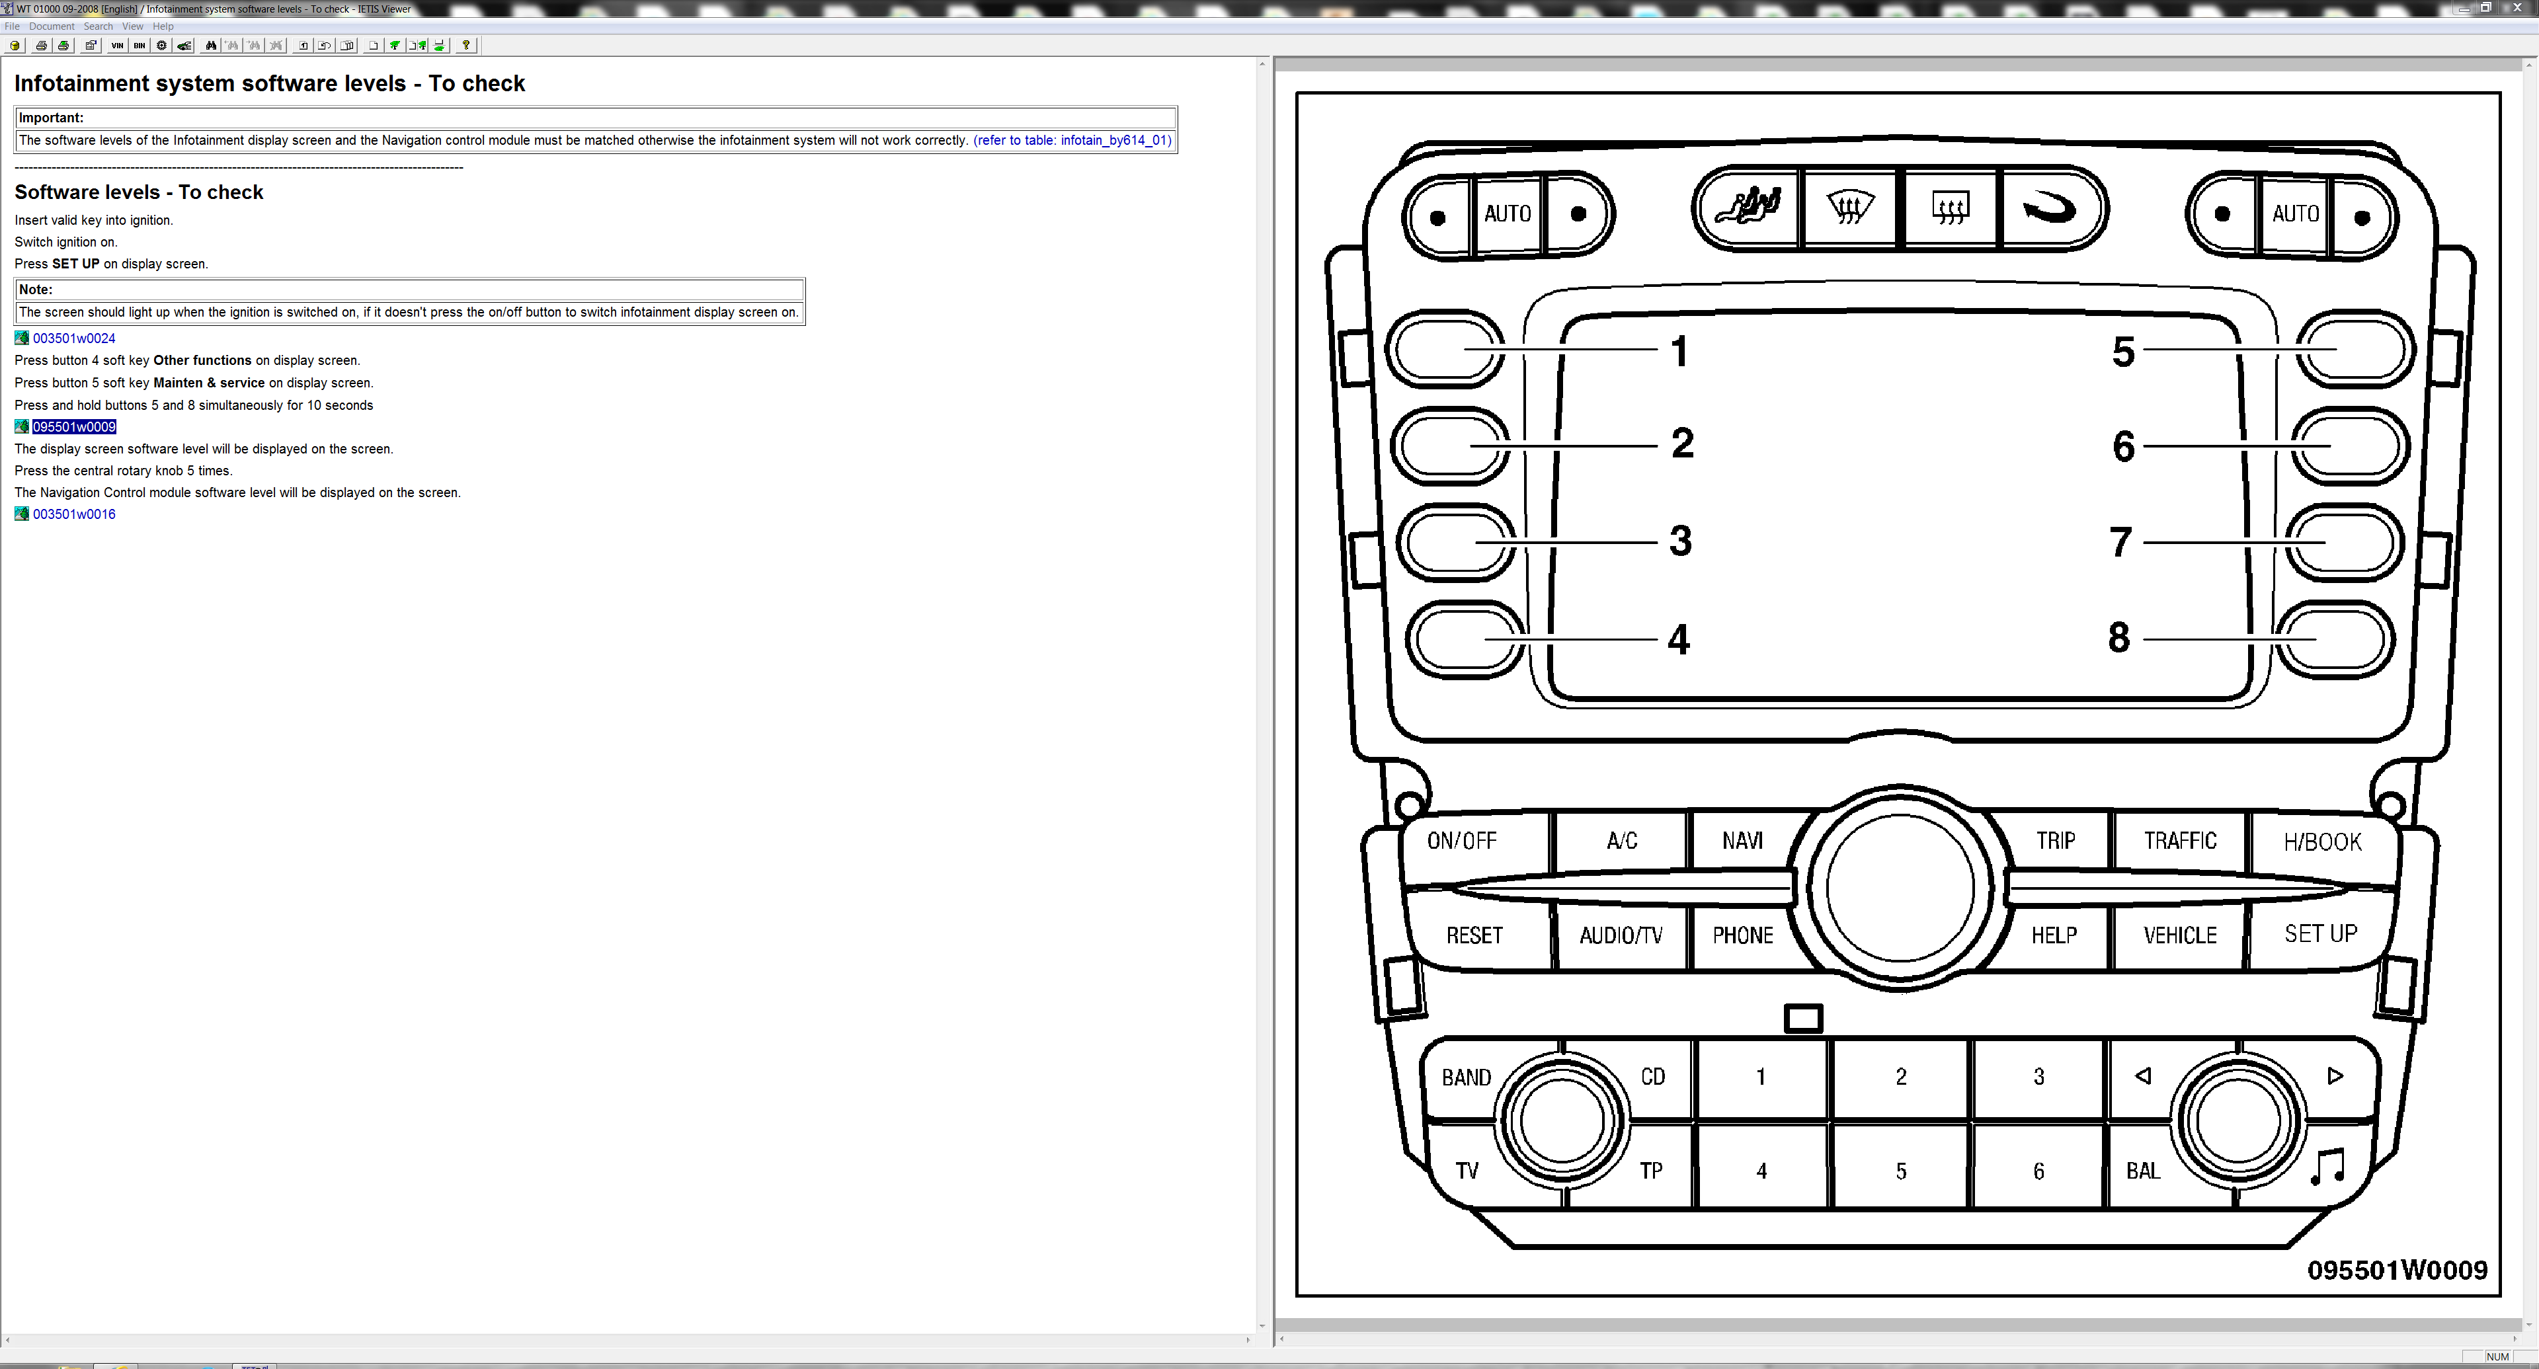
Task: Click the question mark help icon
Action: click(x=466, y=46)
